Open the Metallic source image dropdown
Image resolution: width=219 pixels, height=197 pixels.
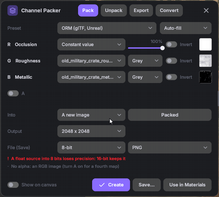(x=91, y=77)
